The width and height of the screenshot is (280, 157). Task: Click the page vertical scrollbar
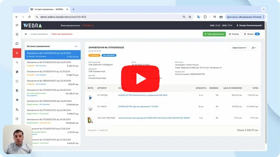(266, 83)
